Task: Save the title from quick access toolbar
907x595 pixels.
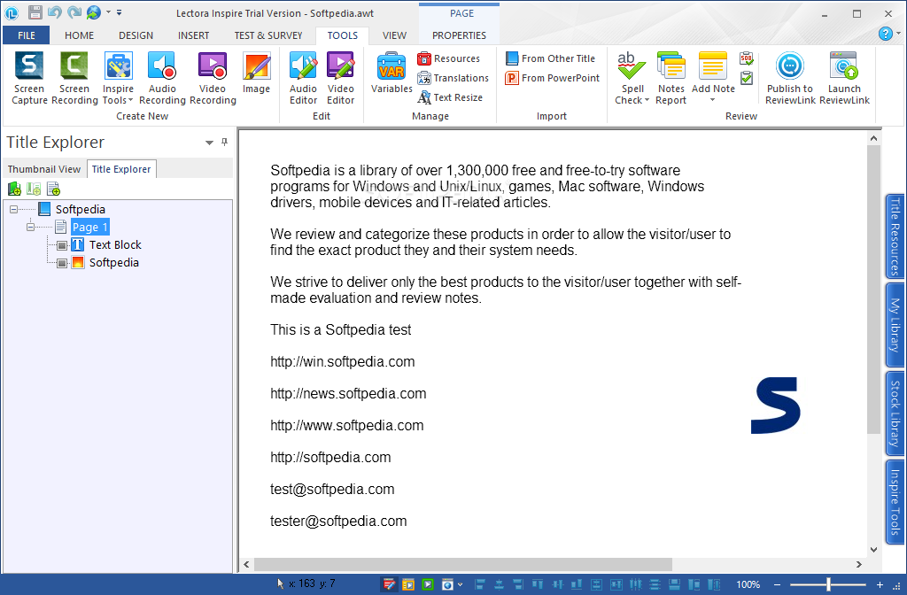Action: 35,12
